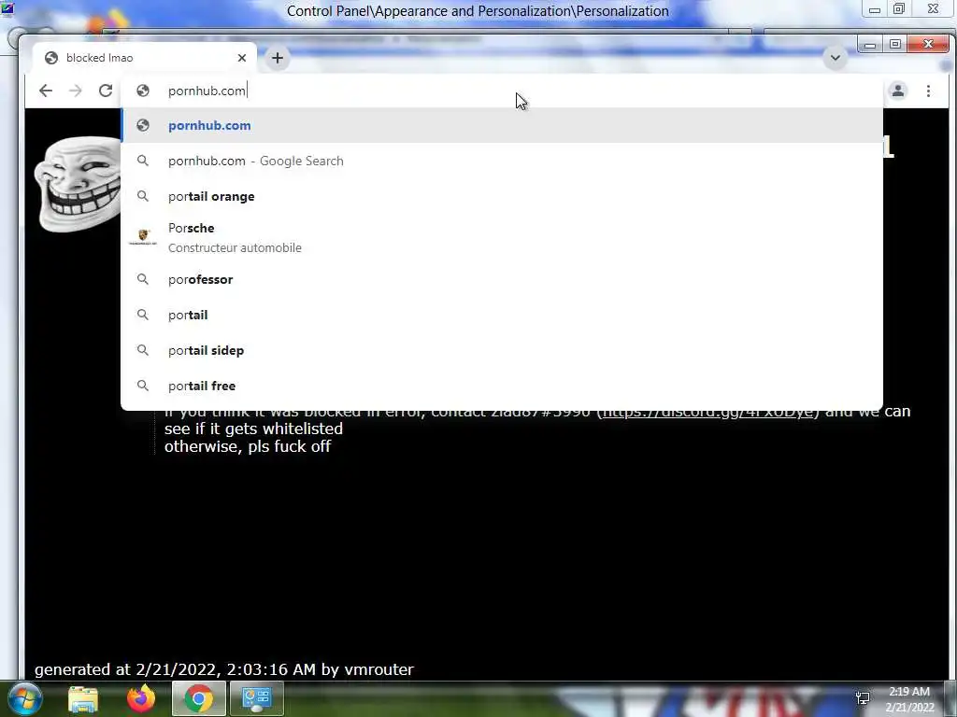Minimize the Chrome window

[870, 45]
